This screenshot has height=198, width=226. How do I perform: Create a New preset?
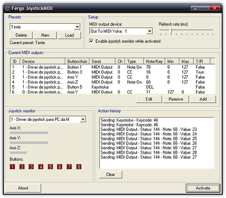tap(45, 35)
